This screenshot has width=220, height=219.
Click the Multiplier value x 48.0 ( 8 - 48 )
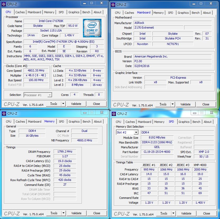36,75
